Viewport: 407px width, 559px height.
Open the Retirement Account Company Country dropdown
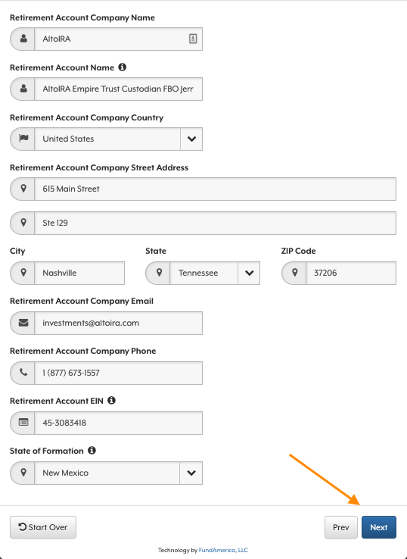coord(106,139)
